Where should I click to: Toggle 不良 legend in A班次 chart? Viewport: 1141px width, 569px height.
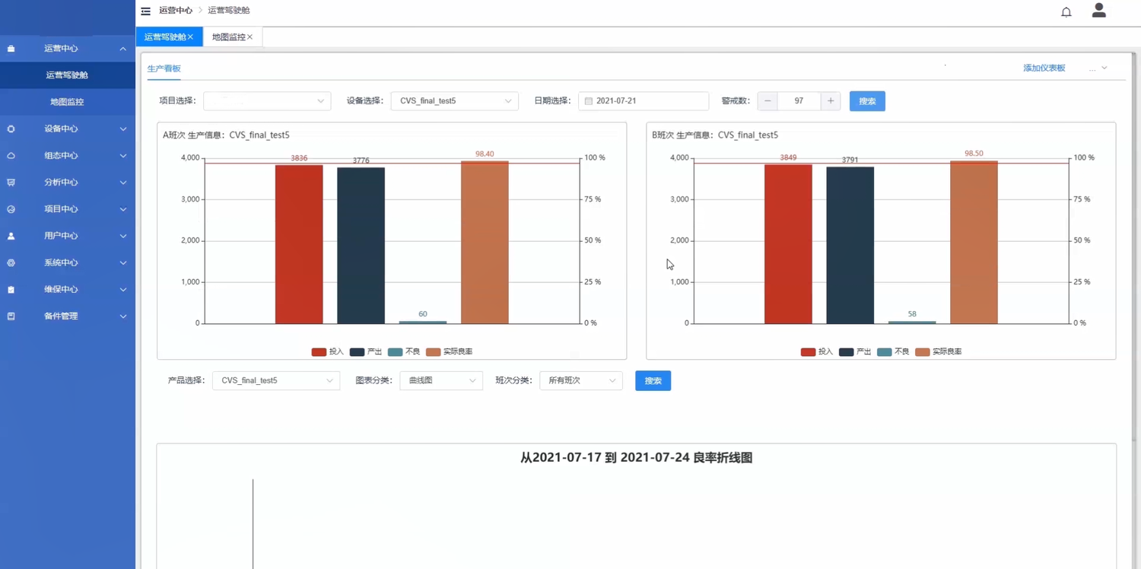[x=404, y=352]
